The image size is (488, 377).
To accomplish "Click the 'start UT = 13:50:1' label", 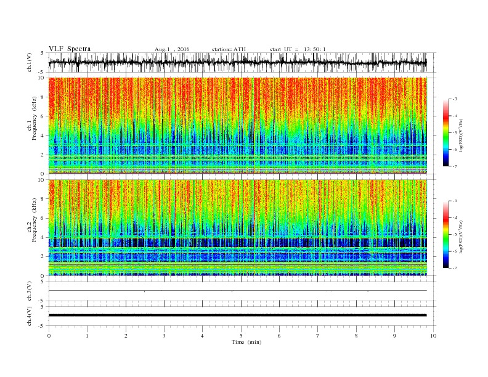I will (x=298, y=49).
